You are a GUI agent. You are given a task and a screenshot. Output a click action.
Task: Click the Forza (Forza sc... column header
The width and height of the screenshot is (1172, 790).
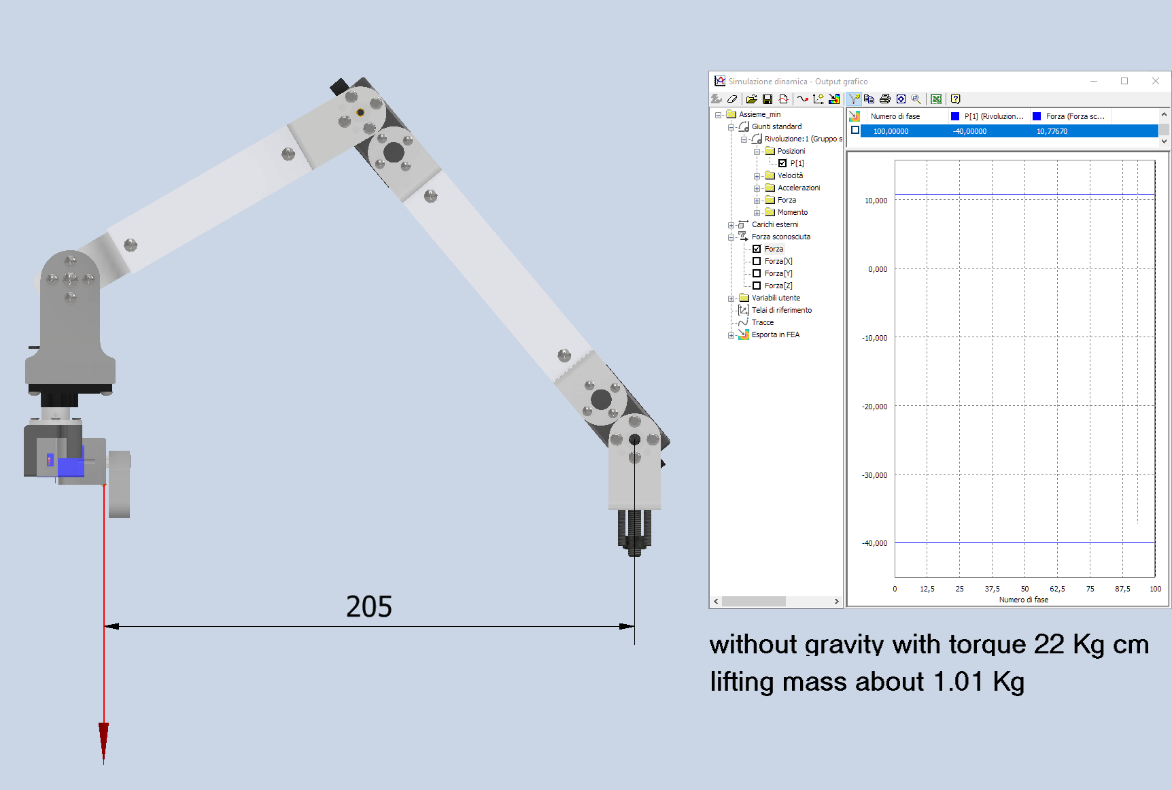[1071, 116]
